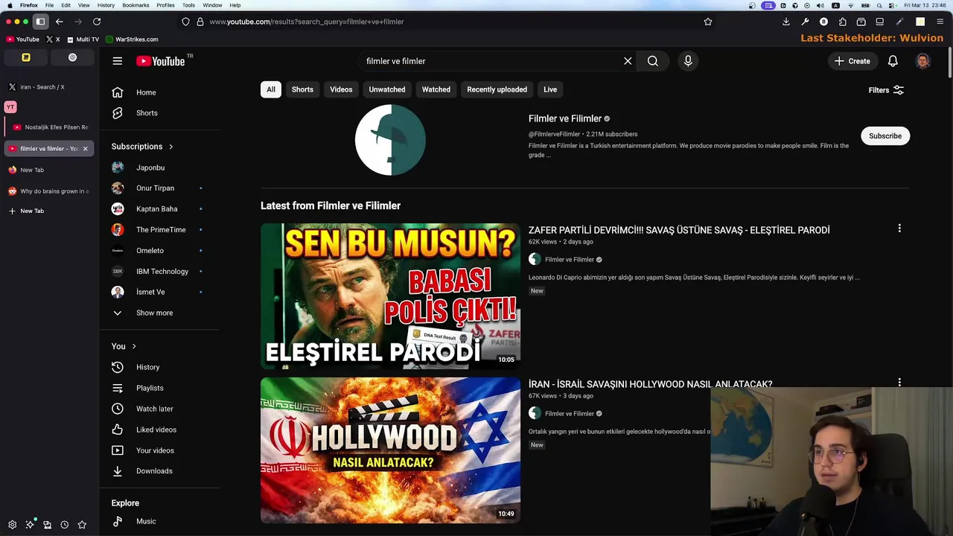This screenshot has height=536, width=953.
Task: Open Filmler ve Filimler channel avatar
Action: point(390,140)
